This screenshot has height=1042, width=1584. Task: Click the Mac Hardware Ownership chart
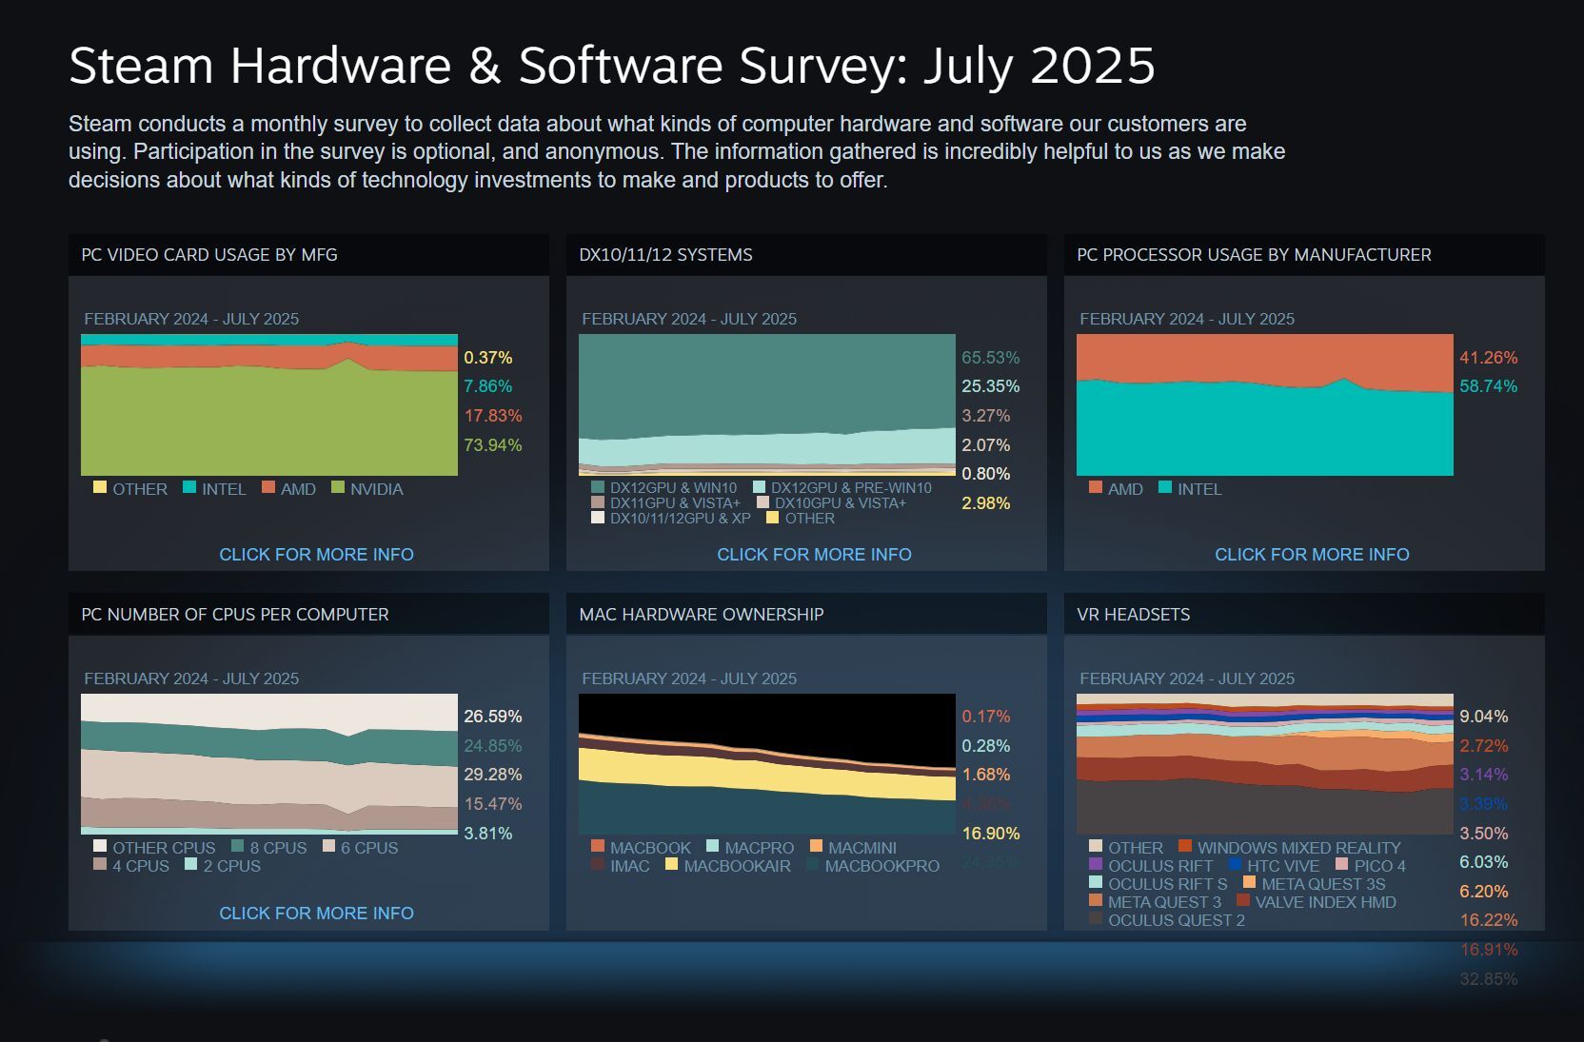pyautogui.click(x=766, y=764)
